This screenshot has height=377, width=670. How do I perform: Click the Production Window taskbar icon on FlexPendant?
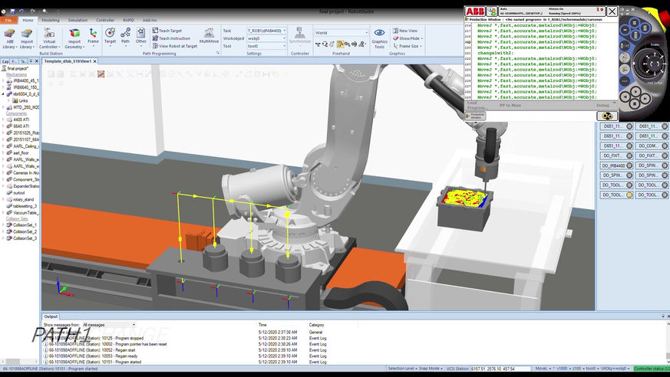pos(475,116)
